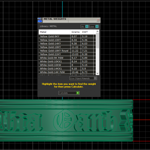Image resolution: width=150 pixels, height=150 pixels.
Task: Select the Yellow Gold:18KY Royal row
Action: [x=54, y=51]
